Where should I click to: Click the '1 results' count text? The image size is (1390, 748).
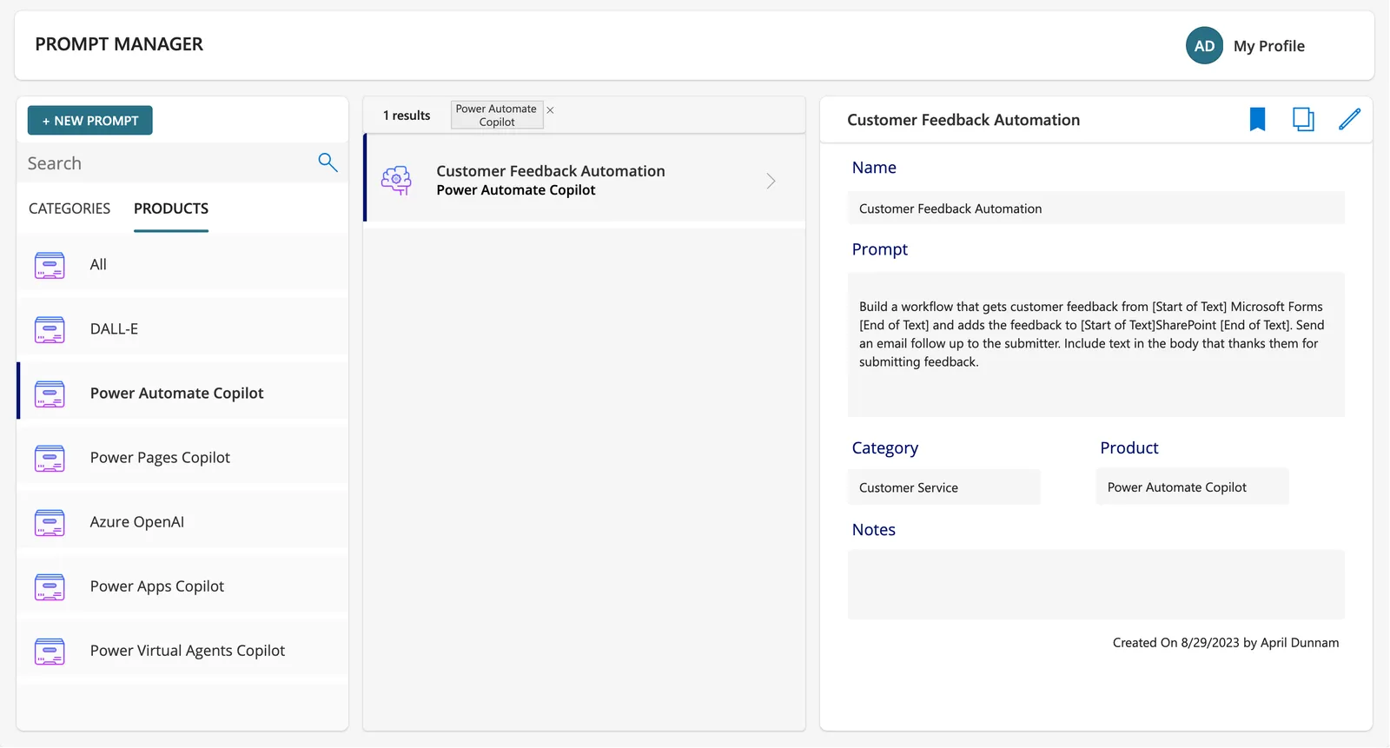[x=407, y=116]
